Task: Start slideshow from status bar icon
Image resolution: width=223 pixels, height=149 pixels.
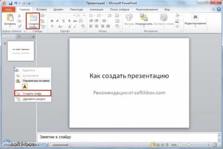Action: 167,145
